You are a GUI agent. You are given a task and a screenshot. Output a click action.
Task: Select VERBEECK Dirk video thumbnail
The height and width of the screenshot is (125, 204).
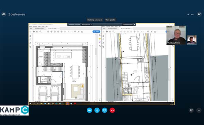pos(176,35)
